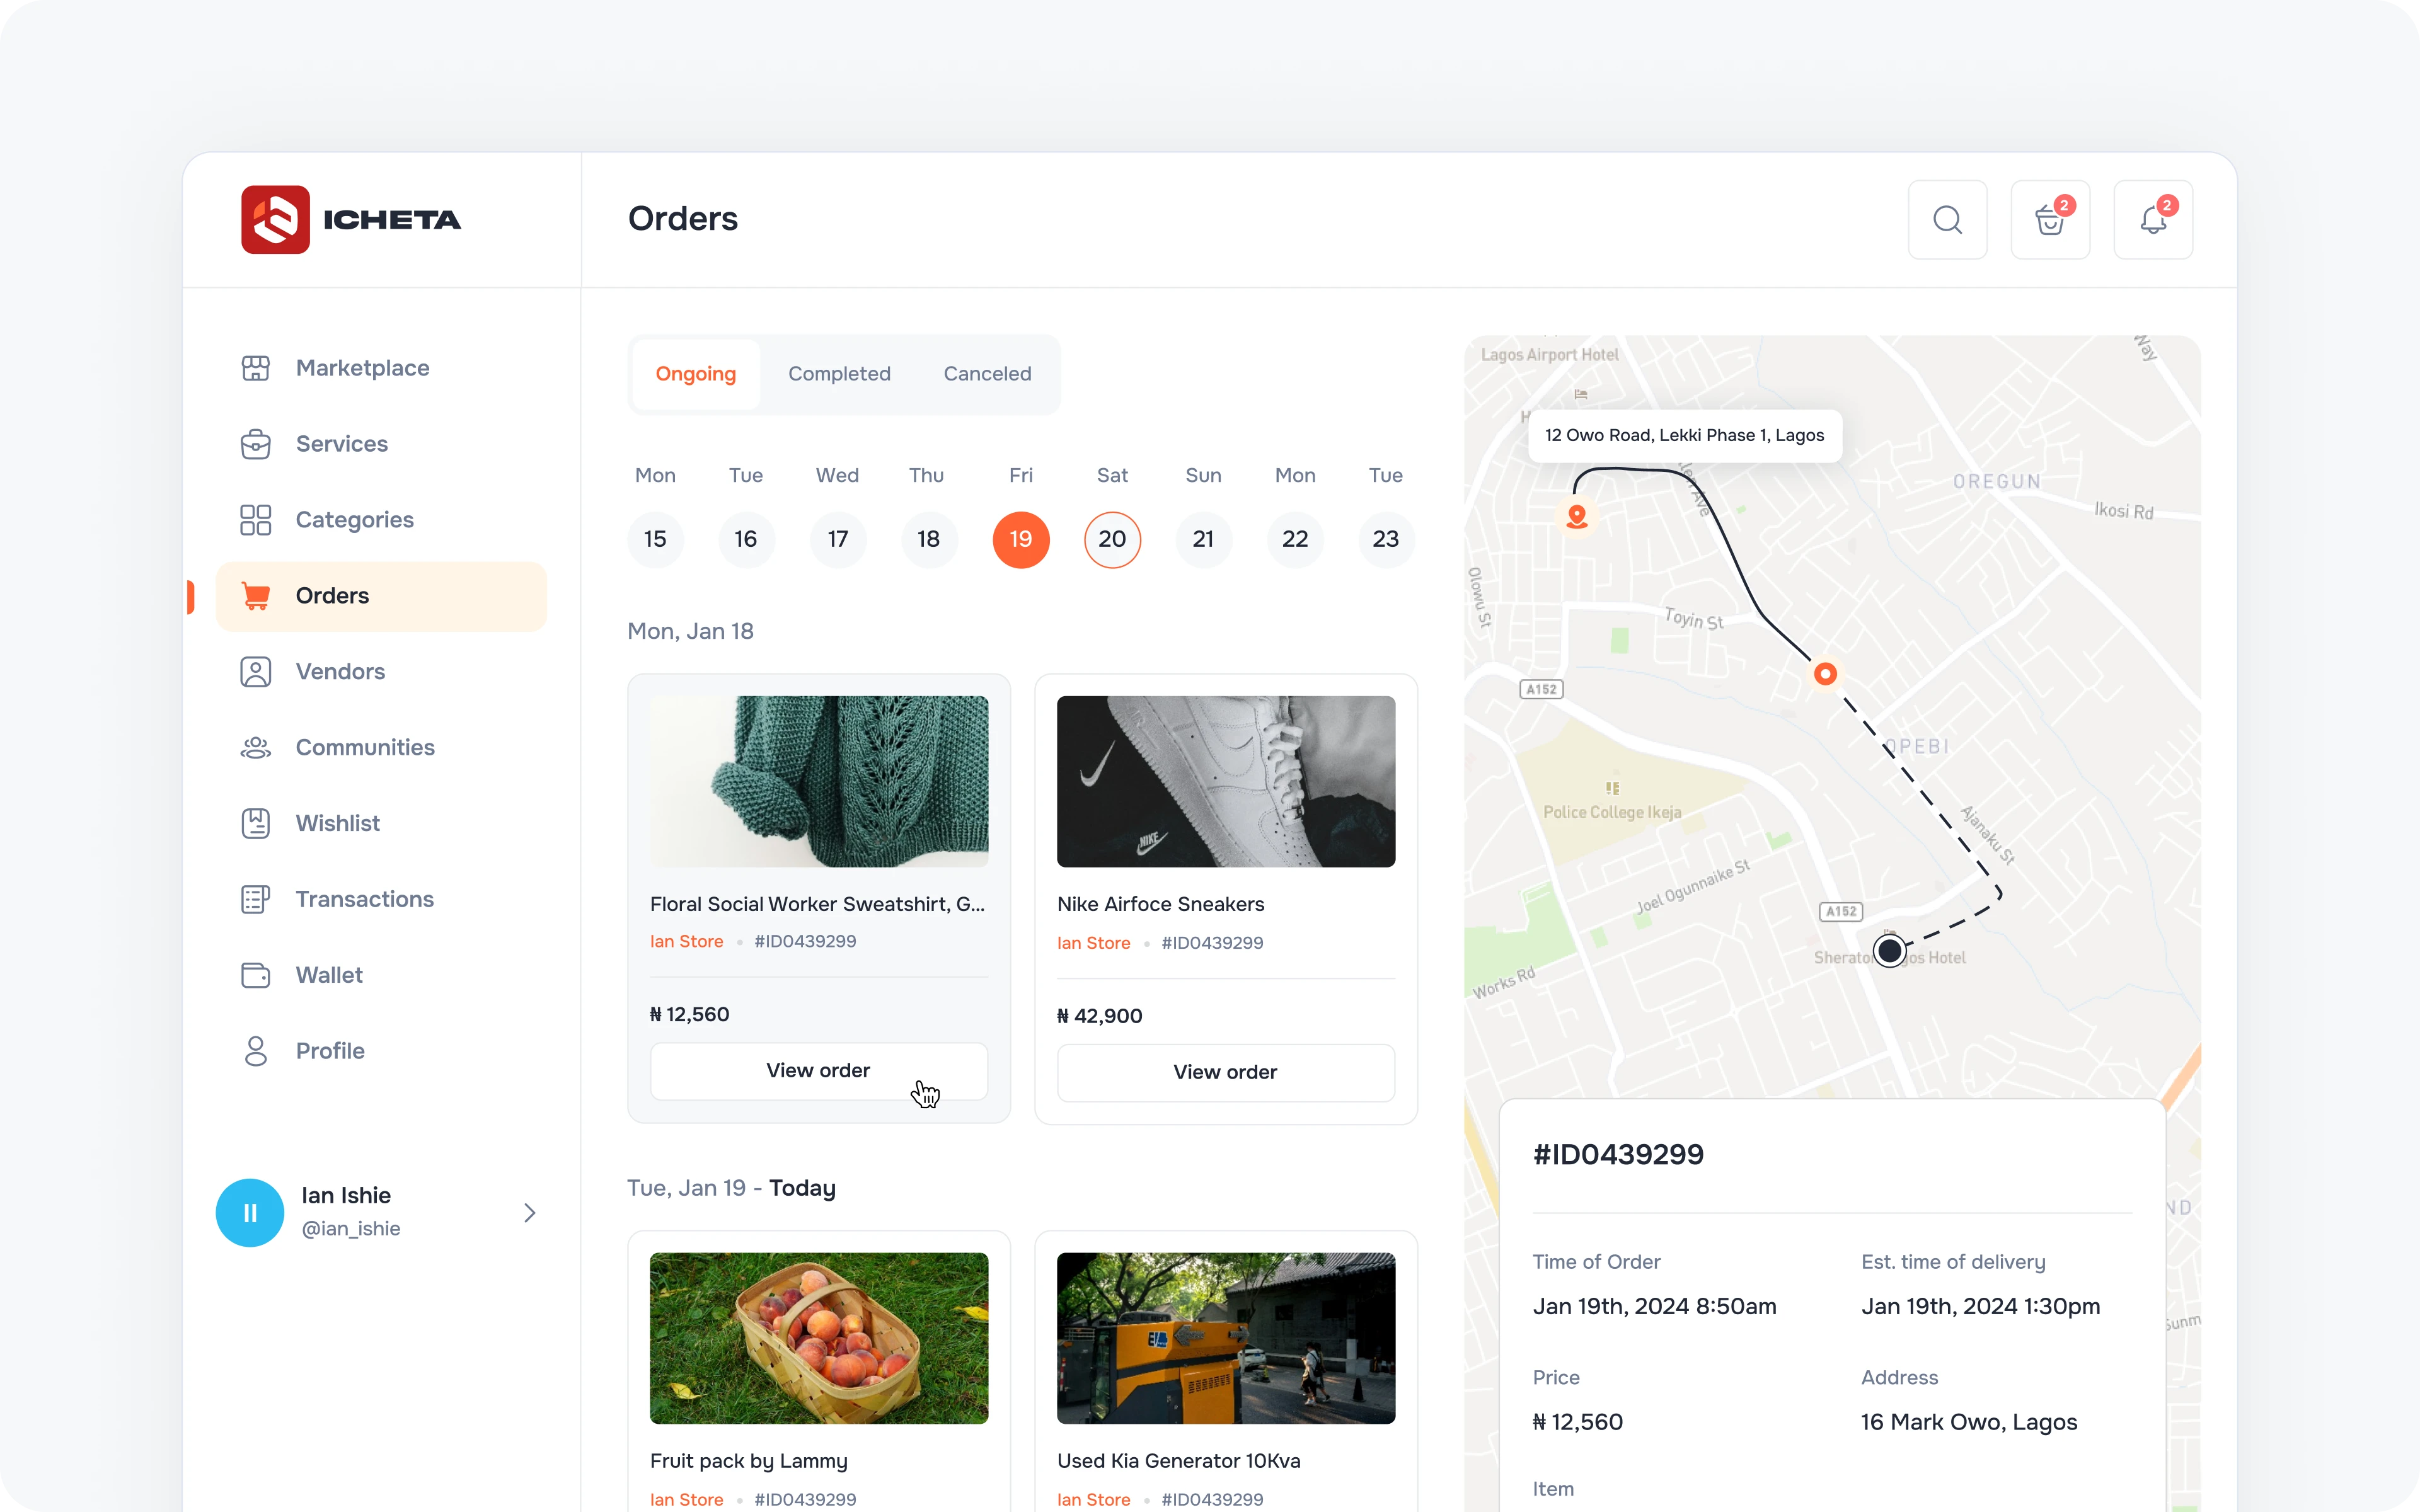Open the Fruit pack by Lammy thumbnail
This screenshot has width=2420, height=1512.
coord(818,1338)
